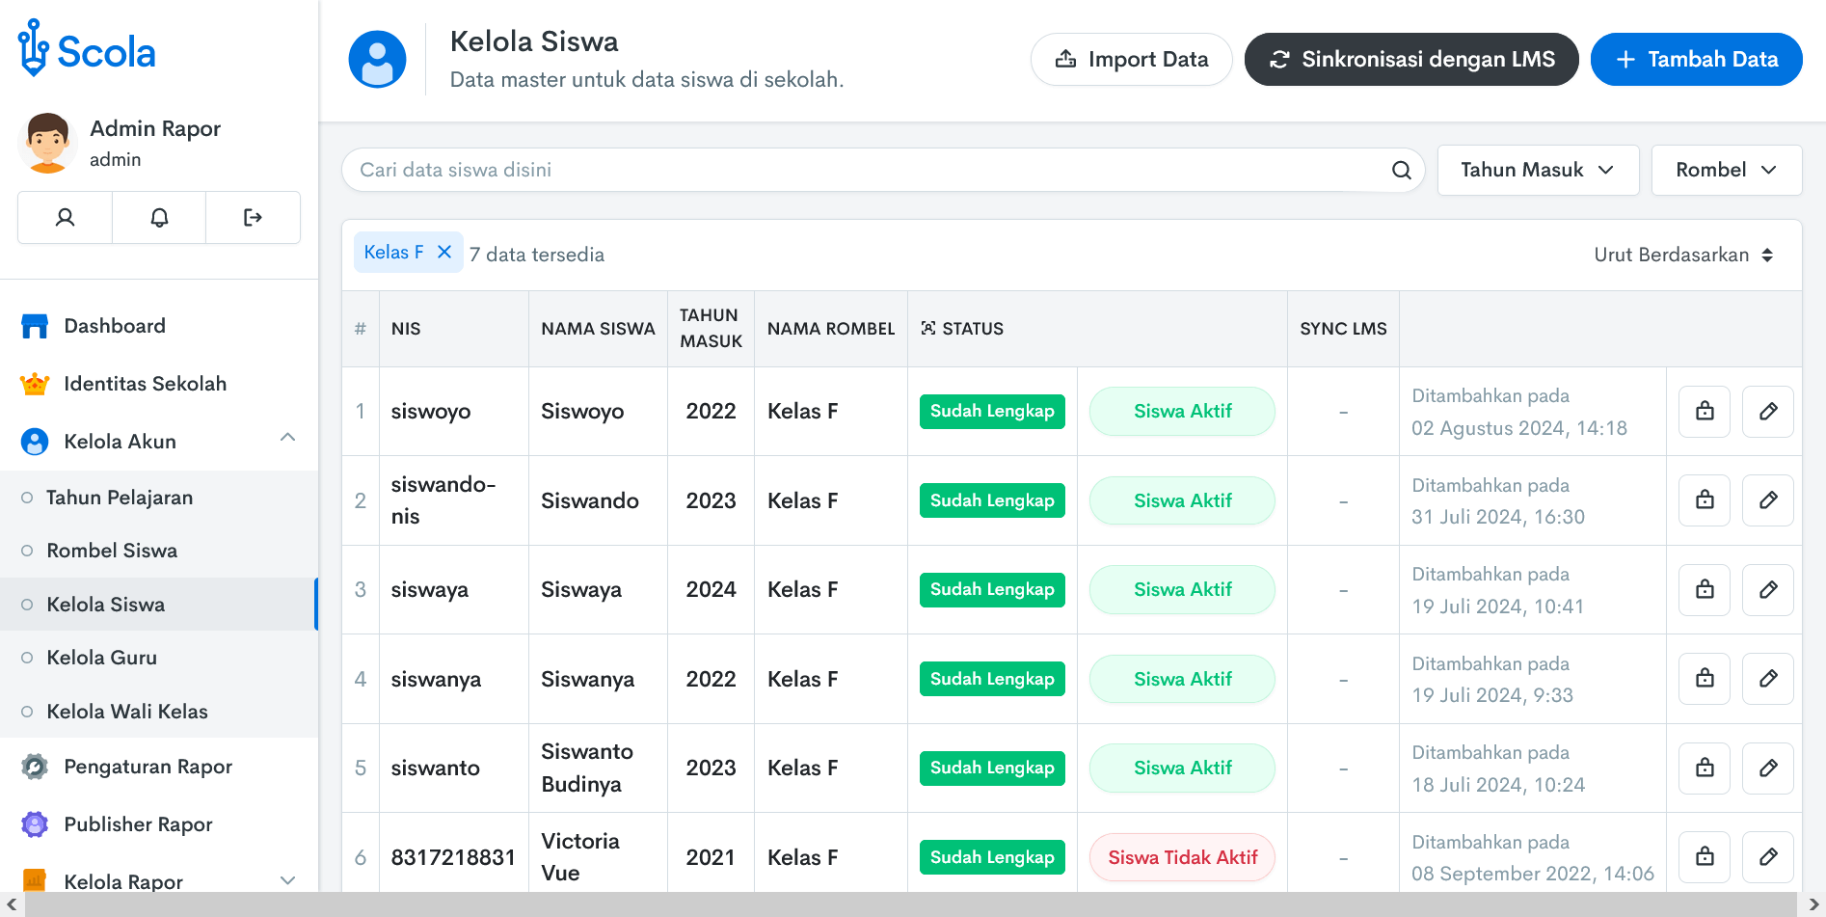Click the Cari data siswa search field
This screenshot has width=1826, height=917.
click(868, 171)
